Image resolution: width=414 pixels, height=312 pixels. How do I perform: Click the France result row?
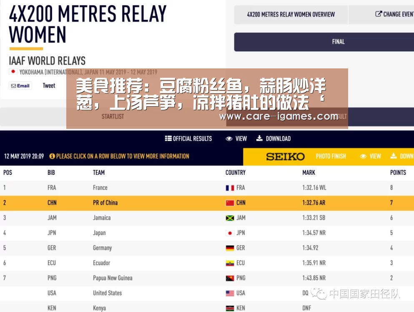click(207, 188)
